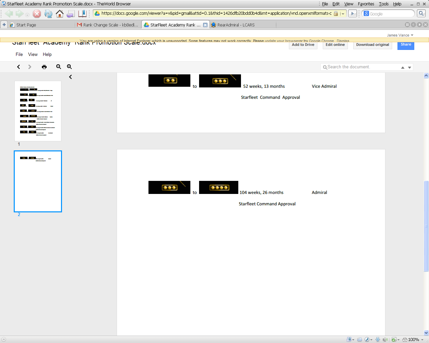
Task: Click the scrollbar up arrow
Action: pyautogui.click(x=426, y=75)
